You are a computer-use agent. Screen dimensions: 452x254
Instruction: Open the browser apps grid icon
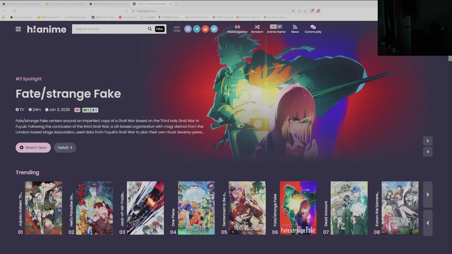(x=4, y=17)
